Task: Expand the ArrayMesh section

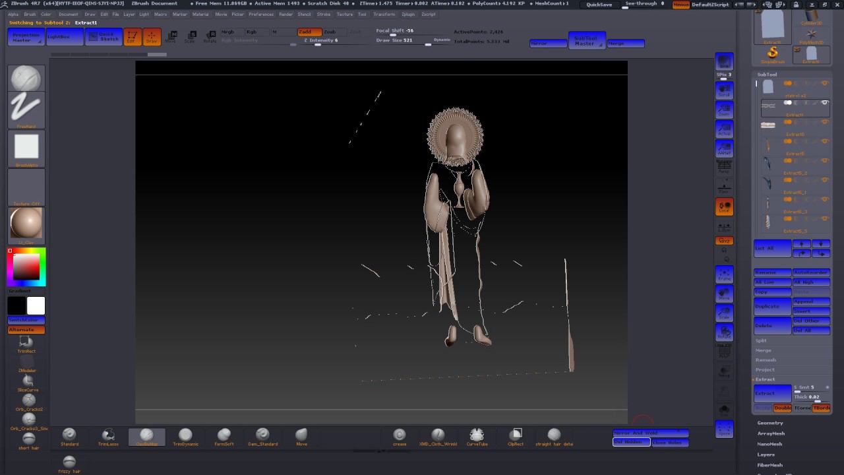Action: (771, 433)
